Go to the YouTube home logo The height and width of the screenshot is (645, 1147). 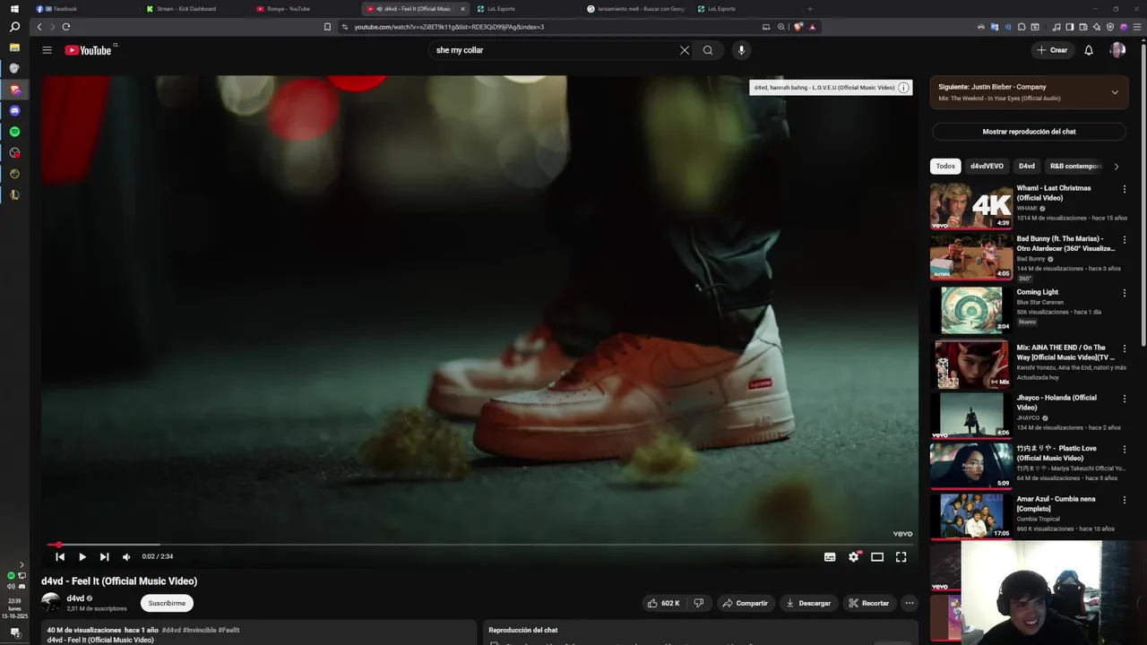[88, 50]
